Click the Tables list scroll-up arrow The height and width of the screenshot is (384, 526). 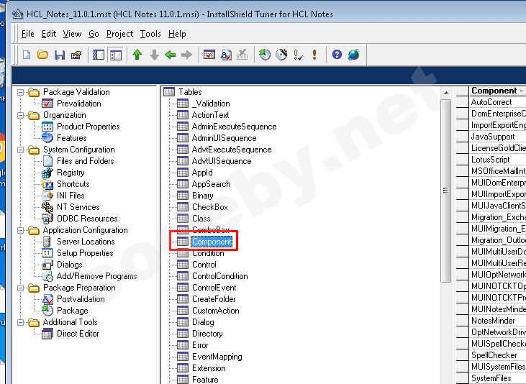pos(446,93)
